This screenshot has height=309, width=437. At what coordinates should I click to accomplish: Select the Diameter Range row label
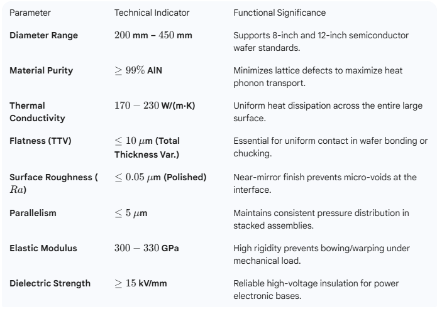[x=43, y=35]
